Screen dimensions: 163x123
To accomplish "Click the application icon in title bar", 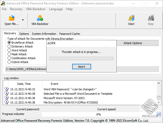I will click(3, 3).
